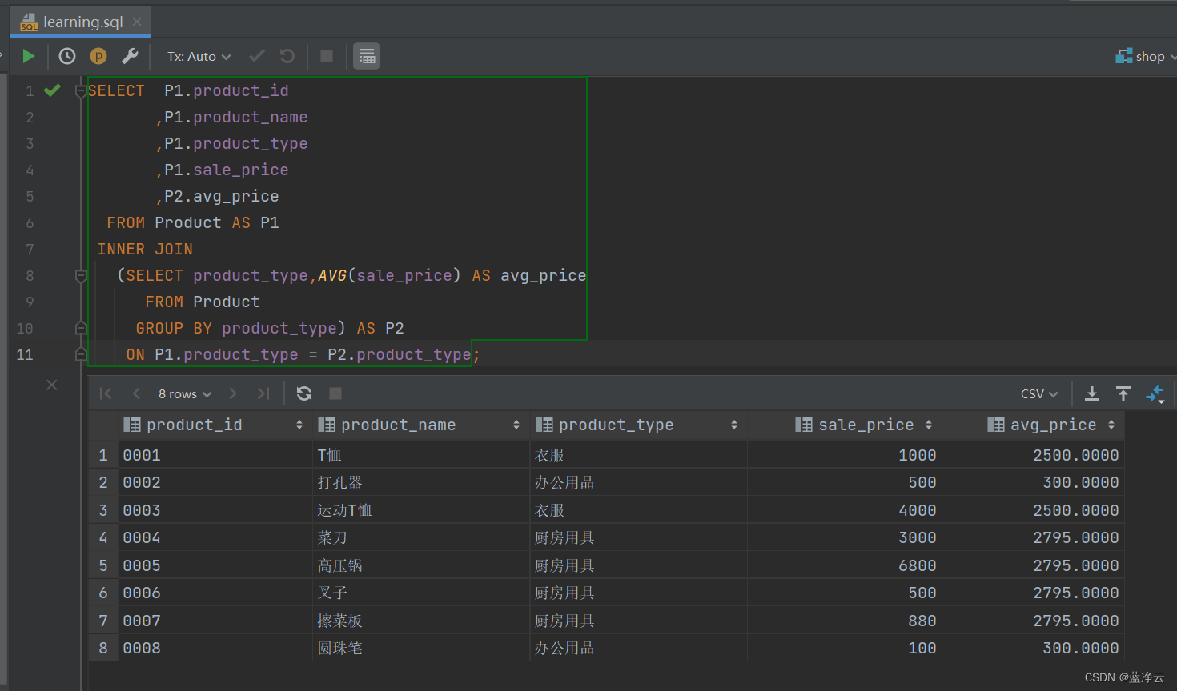This screenshot has width=1177, height=691.
Task: Toggle in-editor results table icon
Action: [367, 56]
